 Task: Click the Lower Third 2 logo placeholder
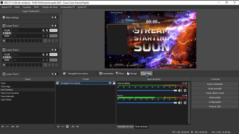tap(7, 57)
